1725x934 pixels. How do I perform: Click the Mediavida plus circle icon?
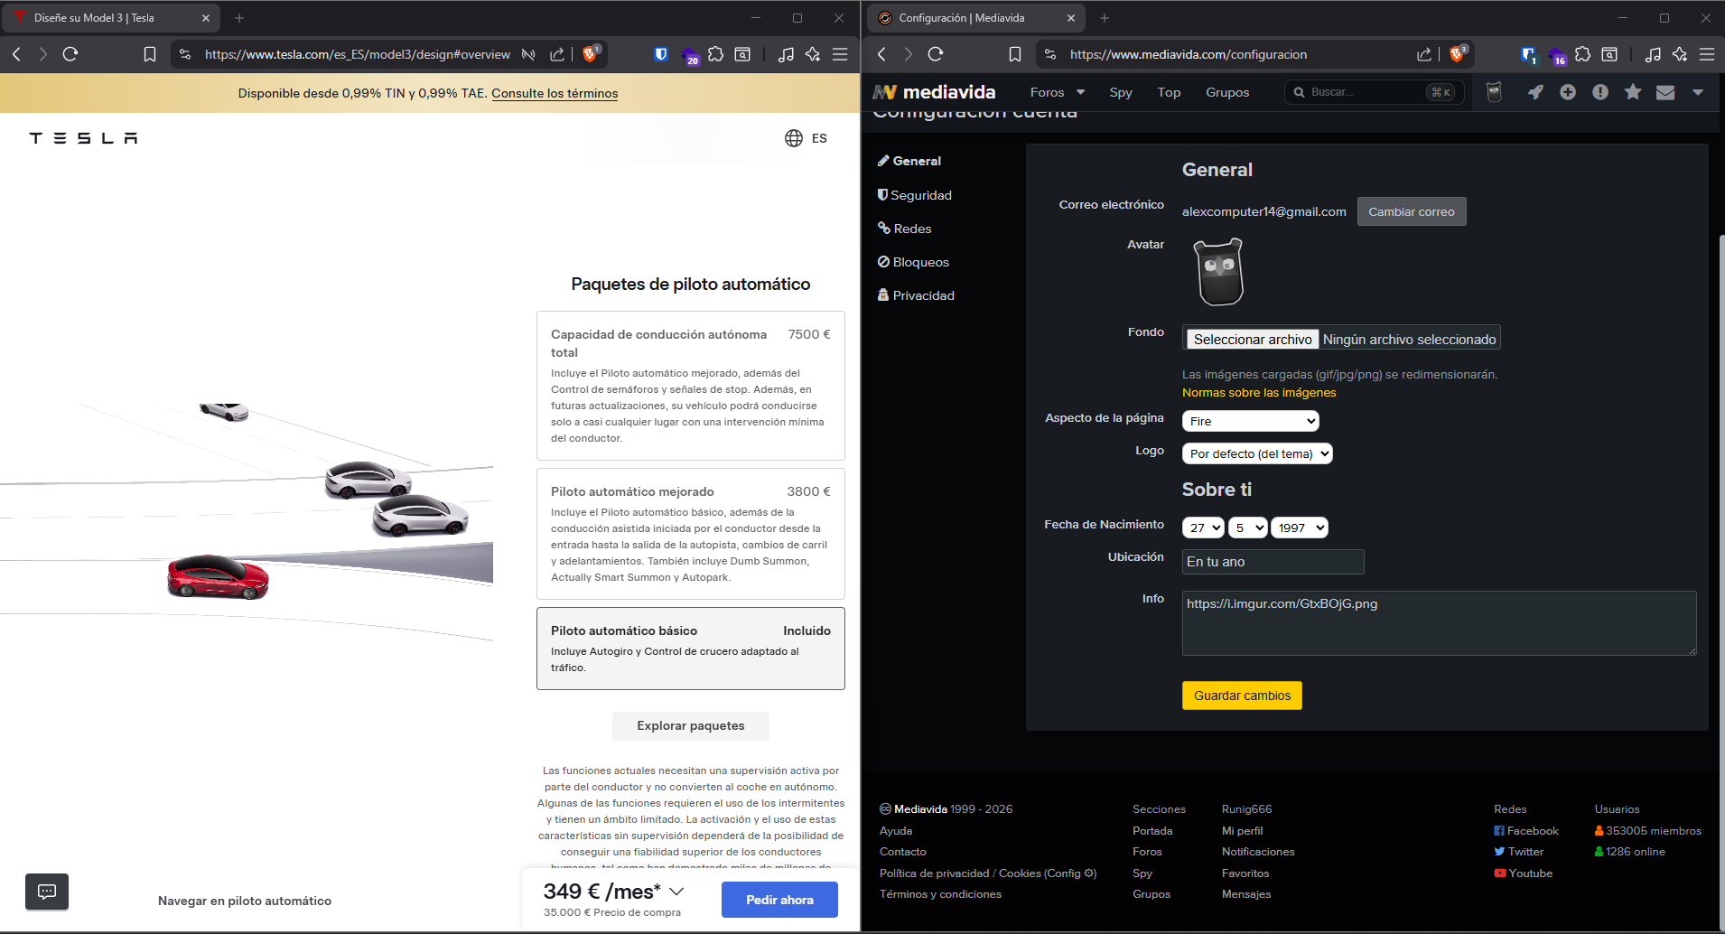coord(1568,92)
